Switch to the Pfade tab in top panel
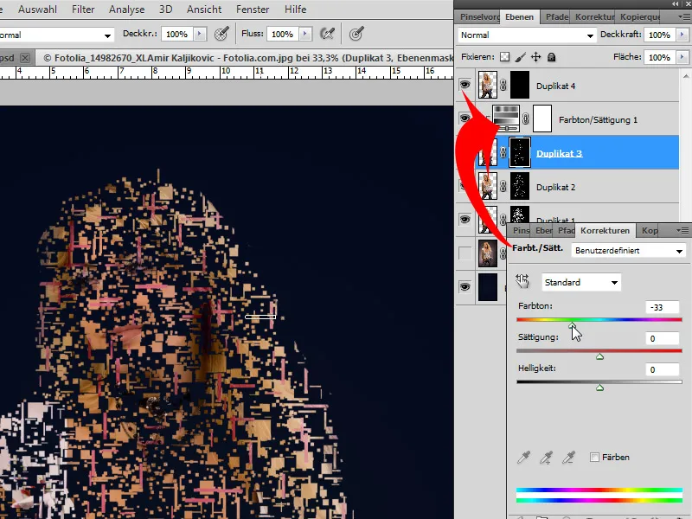 [x=555, y=16]
